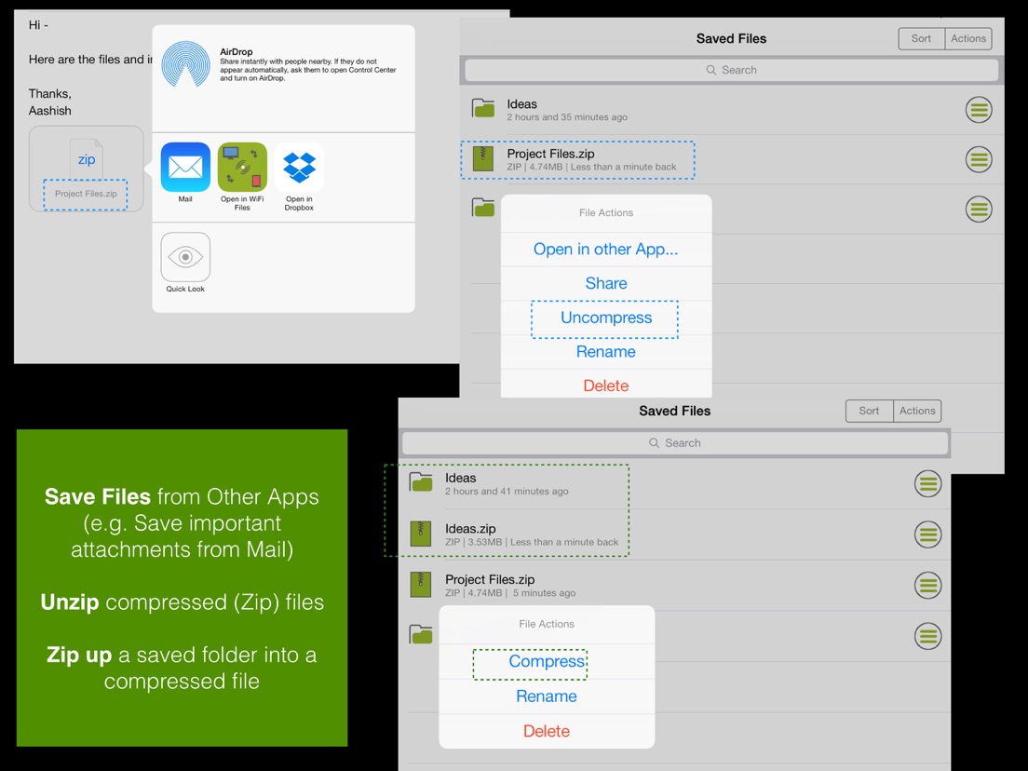Choose Open in other App... action
This screenshot has height=771, width=1028.
tap(606, 250)
